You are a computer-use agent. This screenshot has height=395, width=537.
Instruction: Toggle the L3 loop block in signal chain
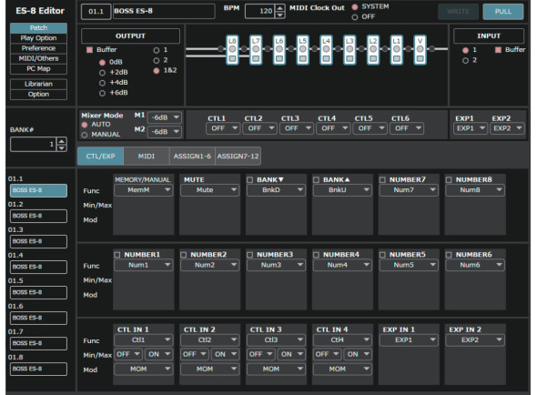(x=350, y=50)
